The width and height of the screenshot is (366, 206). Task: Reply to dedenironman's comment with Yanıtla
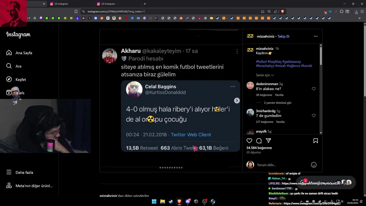click(279, 95)
